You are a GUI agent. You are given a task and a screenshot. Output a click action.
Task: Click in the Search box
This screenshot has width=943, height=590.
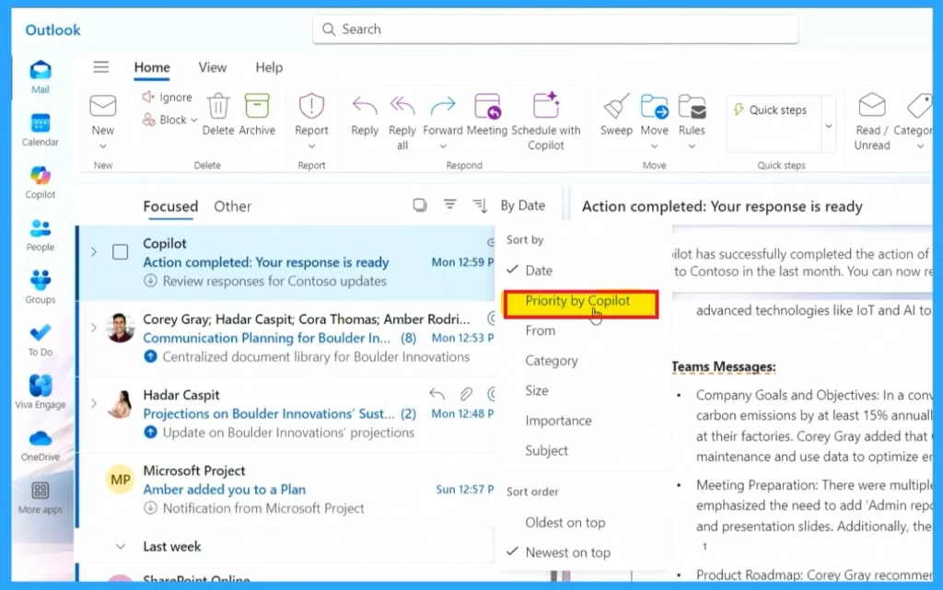(555, 29)
